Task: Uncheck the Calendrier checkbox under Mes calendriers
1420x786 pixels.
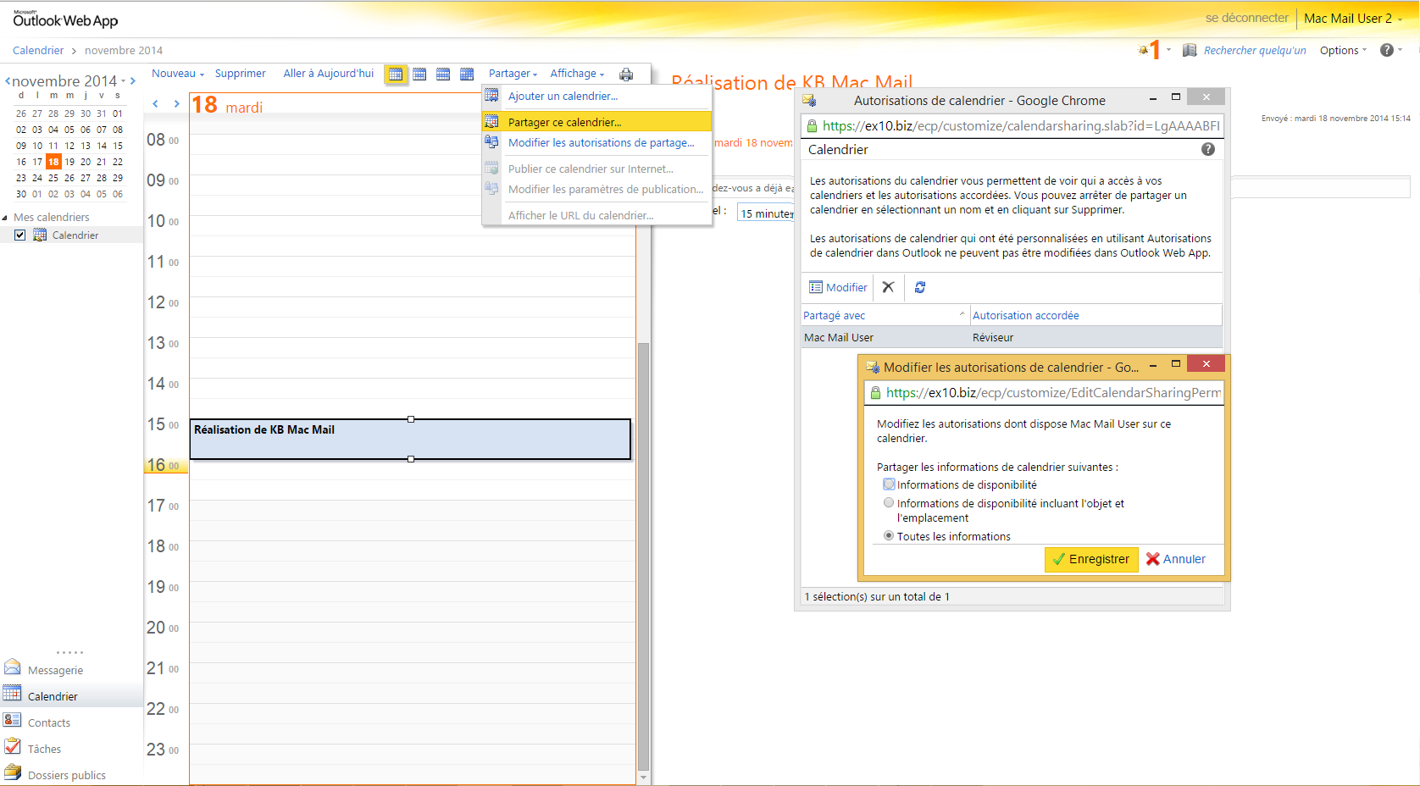Action: tap(20, 235)
